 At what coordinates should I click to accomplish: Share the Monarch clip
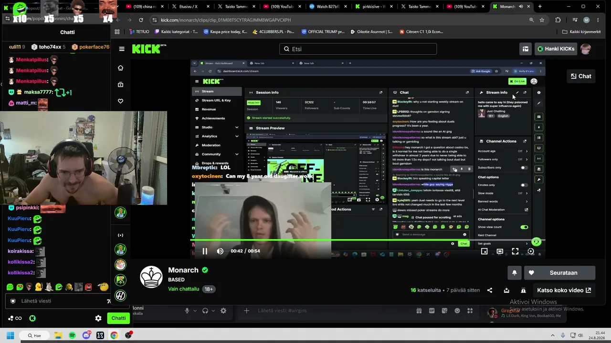click(489, 290)
